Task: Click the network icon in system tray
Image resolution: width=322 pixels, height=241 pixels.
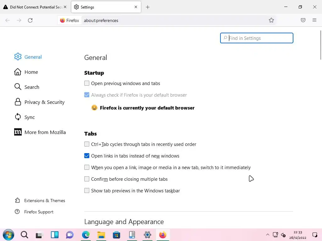Action: [x=275, y=235]
